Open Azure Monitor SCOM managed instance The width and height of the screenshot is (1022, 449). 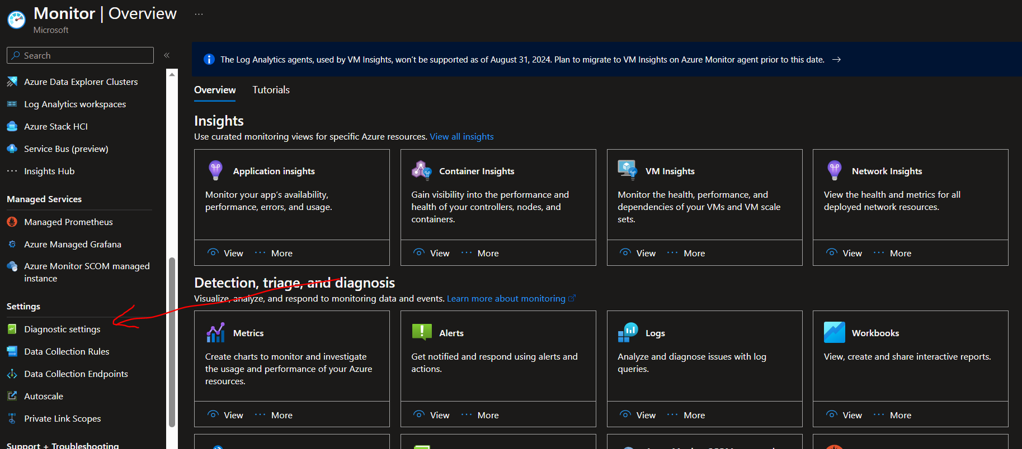(87, 272)
